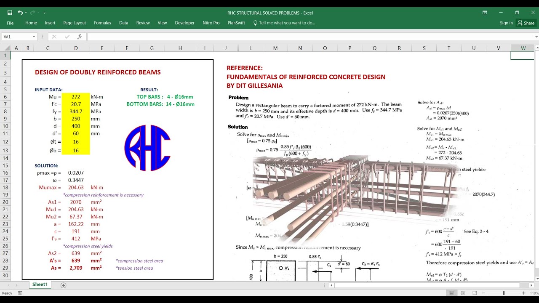Open the Review tab
The height and width of the screenshot is (303, 539).
click(x=143, y=23)
